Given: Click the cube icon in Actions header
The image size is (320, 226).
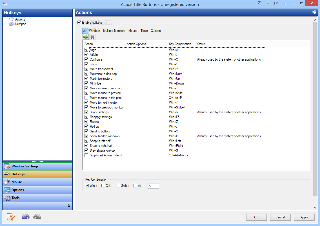Looking at the screenshot, I should point(314,12).
